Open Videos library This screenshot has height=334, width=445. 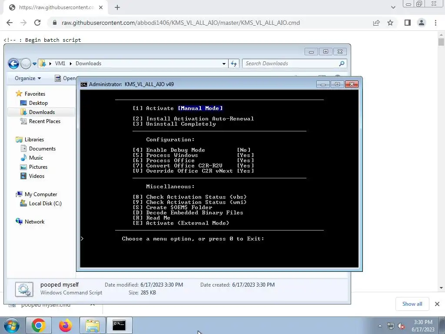pos(37,176)
